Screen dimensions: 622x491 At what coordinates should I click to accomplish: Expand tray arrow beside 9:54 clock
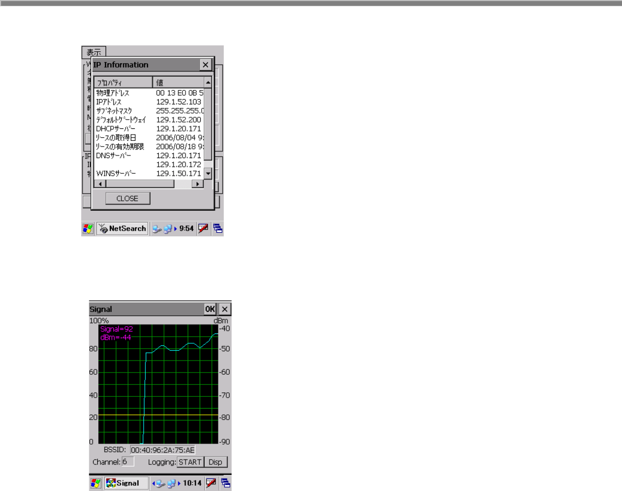pyautogui.click(x=175, y=229)
